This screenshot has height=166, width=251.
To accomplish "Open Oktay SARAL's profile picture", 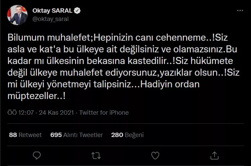I will pyautogui.click(x=18, y=15).
